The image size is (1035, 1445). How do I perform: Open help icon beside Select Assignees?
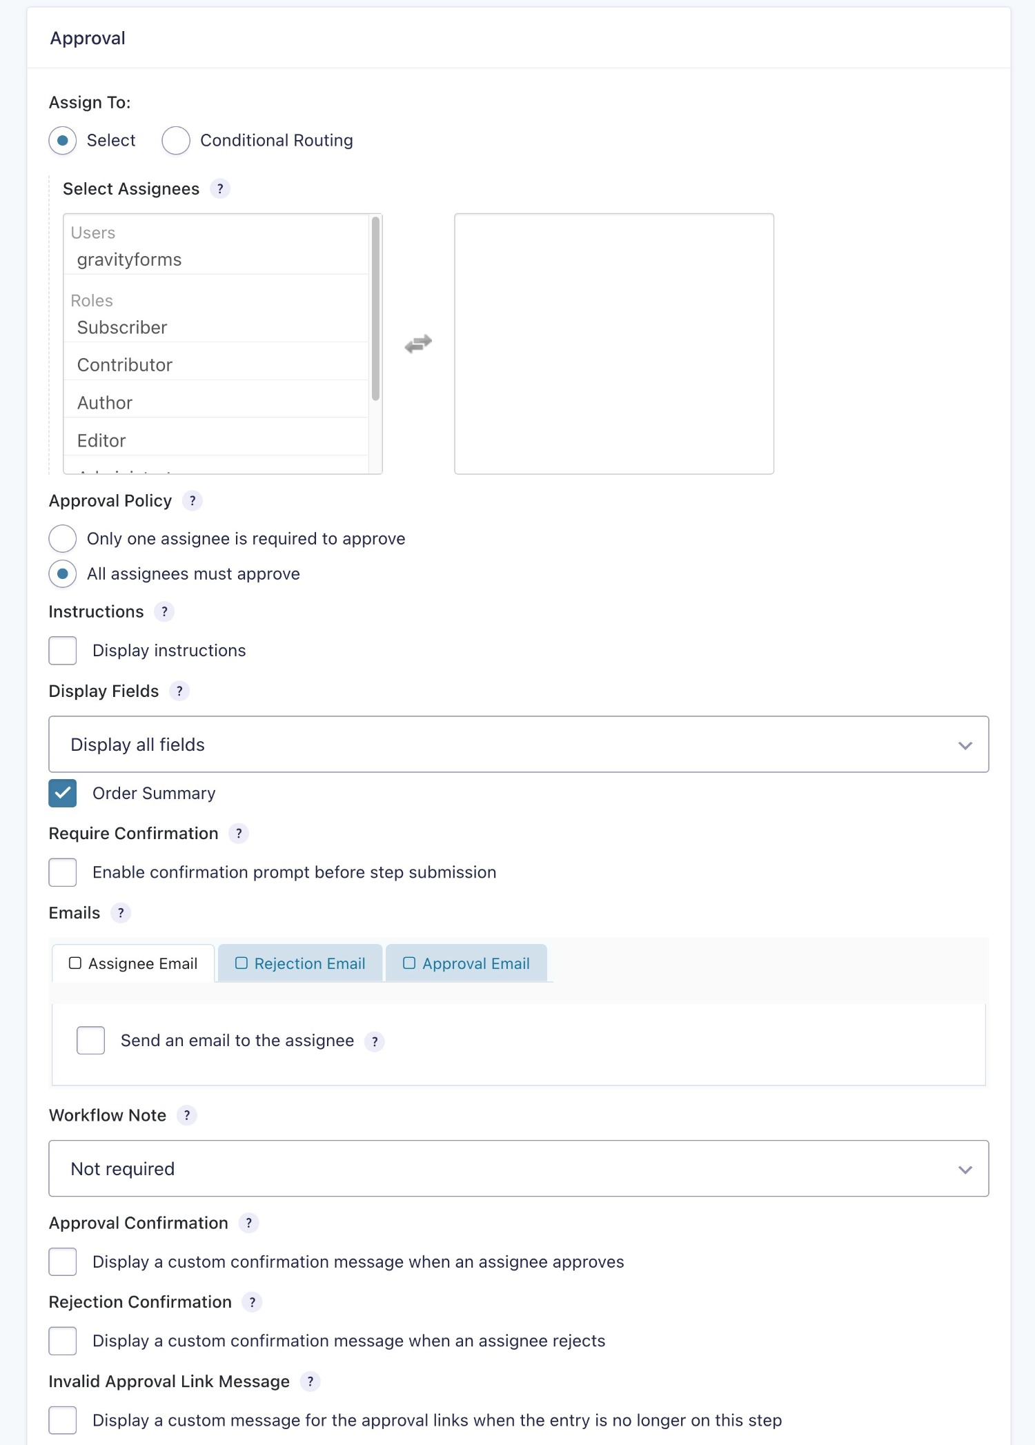(x=219, y=189)
